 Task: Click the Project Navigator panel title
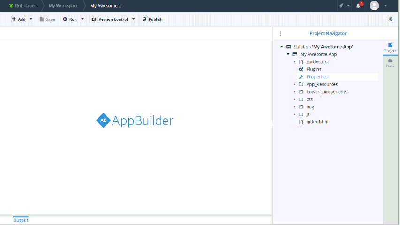pyautogui.click(x=328, y=33)
